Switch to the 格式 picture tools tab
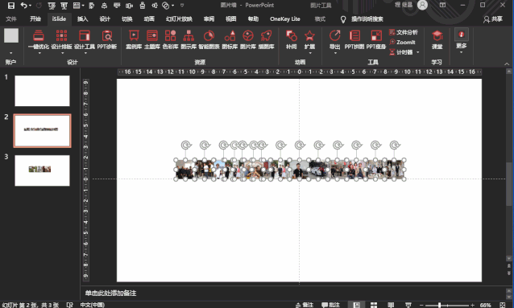This screenshot has width=514, height=308. 320,19
